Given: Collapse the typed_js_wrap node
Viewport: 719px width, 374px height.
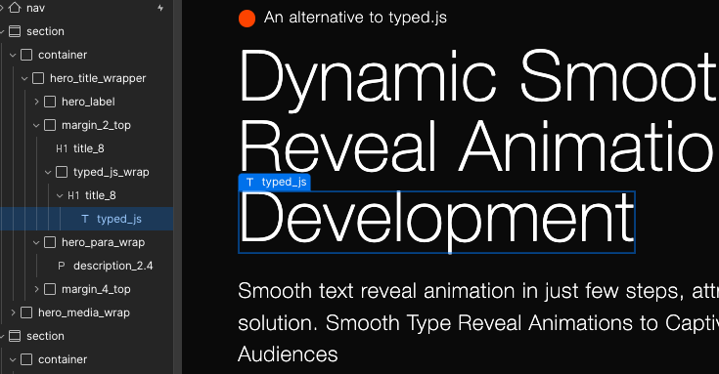Looking at the screenshot, I should point(48,172).
